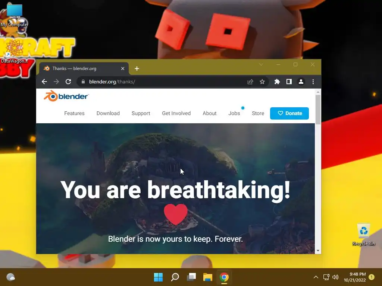Open taskbar Search magnifier
Viewport: 382px width, 286px height.
coord(175,277)
